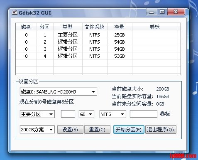Click the NTFS cell in partition 1 row
This screenshot has width=198, height=160.
point(95,35)
